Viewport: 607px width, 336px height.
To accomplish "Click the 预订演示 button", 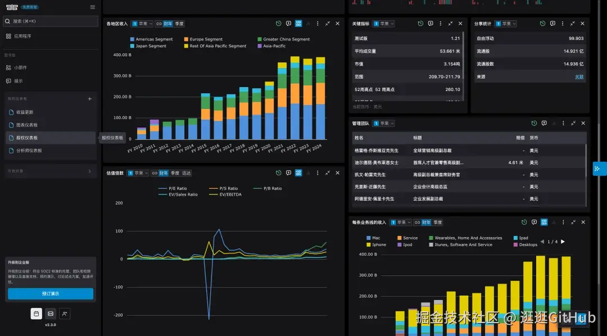I will pyautogui.click(x=51, y=294).
